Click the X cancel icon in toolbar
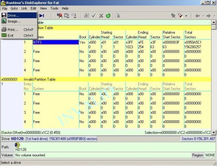Image resolution: width=217 pixels, height=166 pixels. pyautogui.click(x=101, y=16)
